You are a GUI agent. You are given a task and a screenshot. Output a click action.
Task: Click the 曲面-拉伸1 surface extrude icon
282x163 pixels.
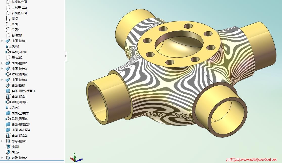click(x=8, y=41)
